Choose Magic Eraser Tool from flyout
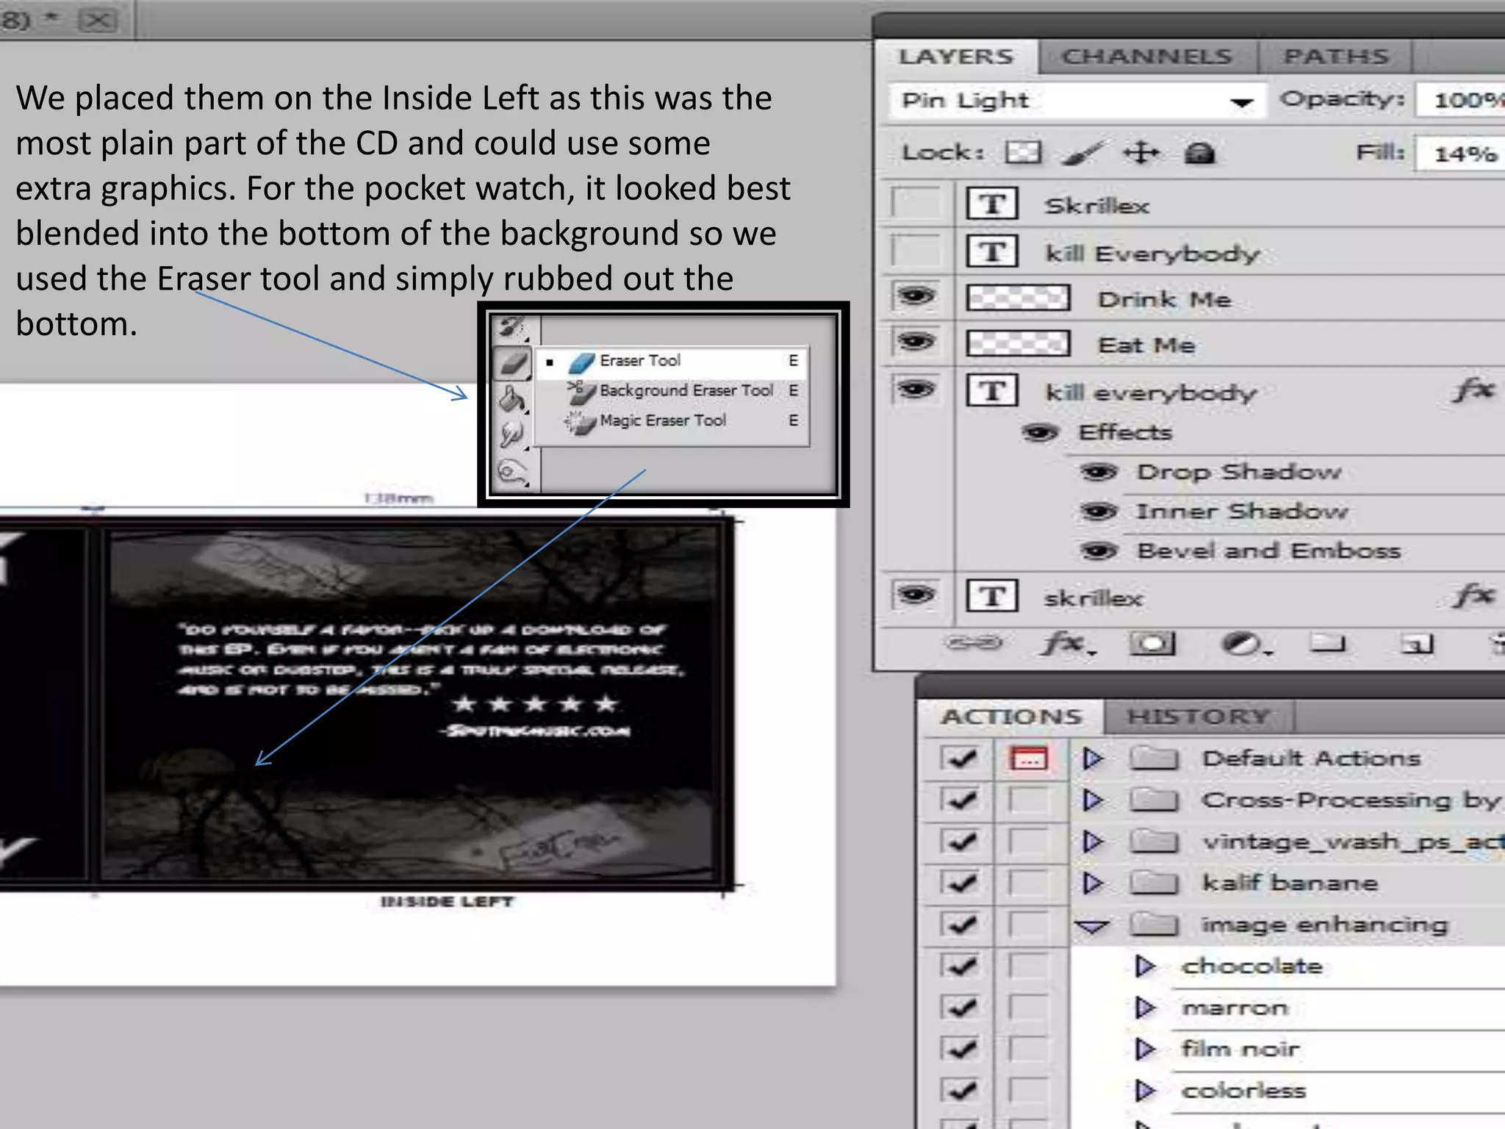Viewport: 1505px width, 1129px height. pyautogui.click(x=662, y=420)
